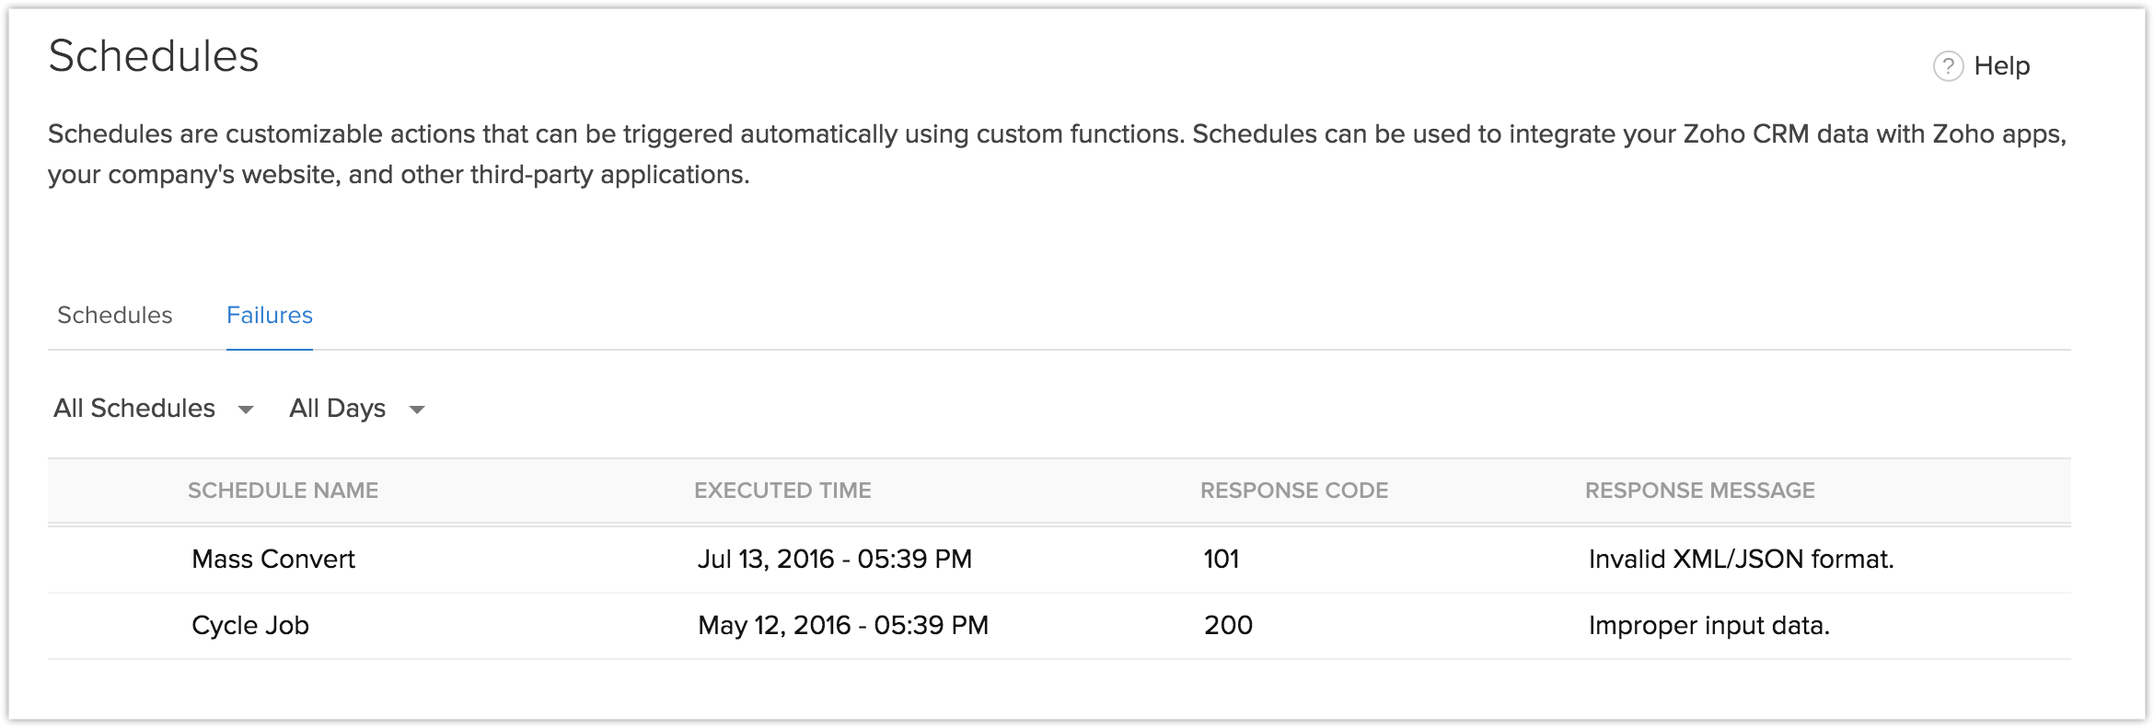Click the Jul 13, 2016 executed time
This screenshot has height=728, width=2154.
(835, 559)
